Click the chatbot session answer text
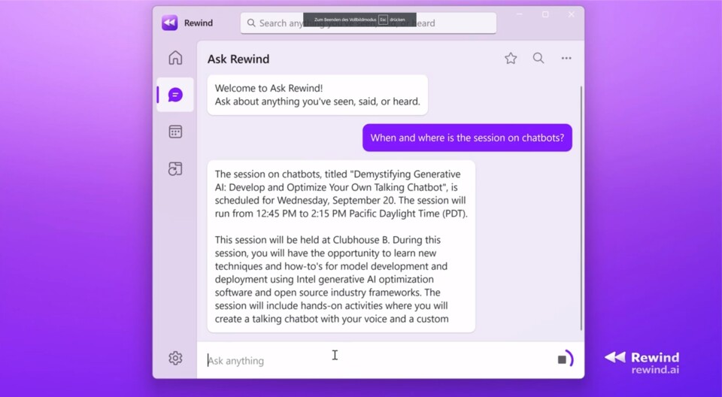 341,246
